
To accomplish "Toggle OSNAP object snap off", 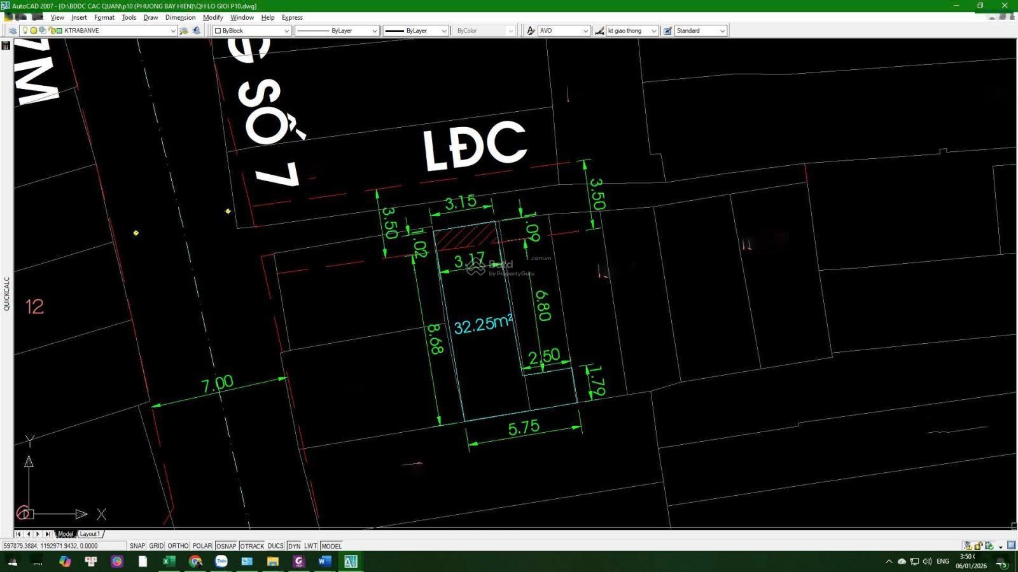I will (226, 546).
